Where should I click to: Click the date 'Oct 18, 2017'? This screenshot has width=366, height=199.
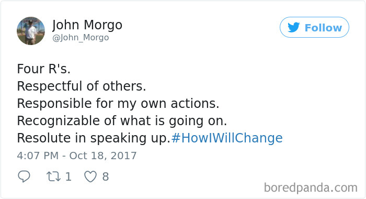coord(103,156)
